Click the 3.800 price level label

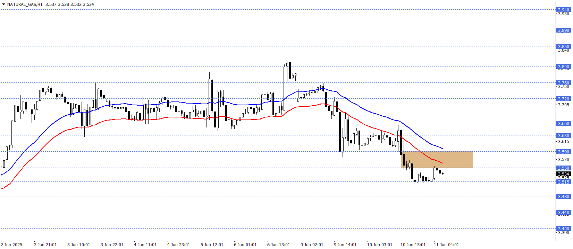pyautogui.click(x=564, y=67)
